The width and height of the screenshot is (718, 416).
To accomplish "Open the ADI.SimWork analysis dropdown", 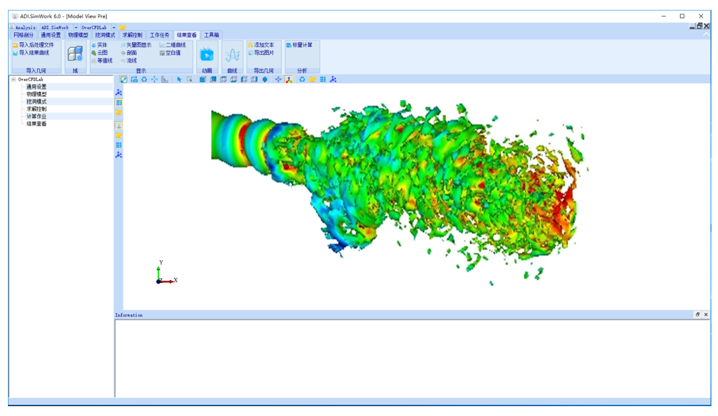I will click(x=76, y=28).
